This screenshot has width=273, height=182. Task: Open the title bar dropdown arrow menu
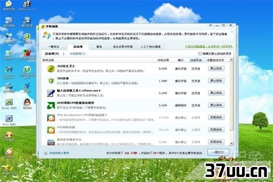211,25
